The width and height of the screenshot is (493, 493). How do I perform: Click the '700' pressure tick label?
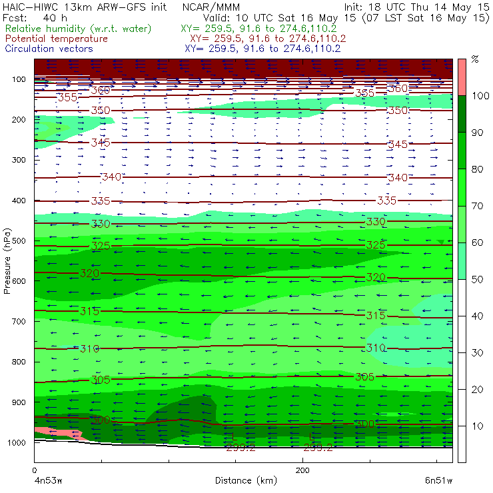(x=19, y=322)
